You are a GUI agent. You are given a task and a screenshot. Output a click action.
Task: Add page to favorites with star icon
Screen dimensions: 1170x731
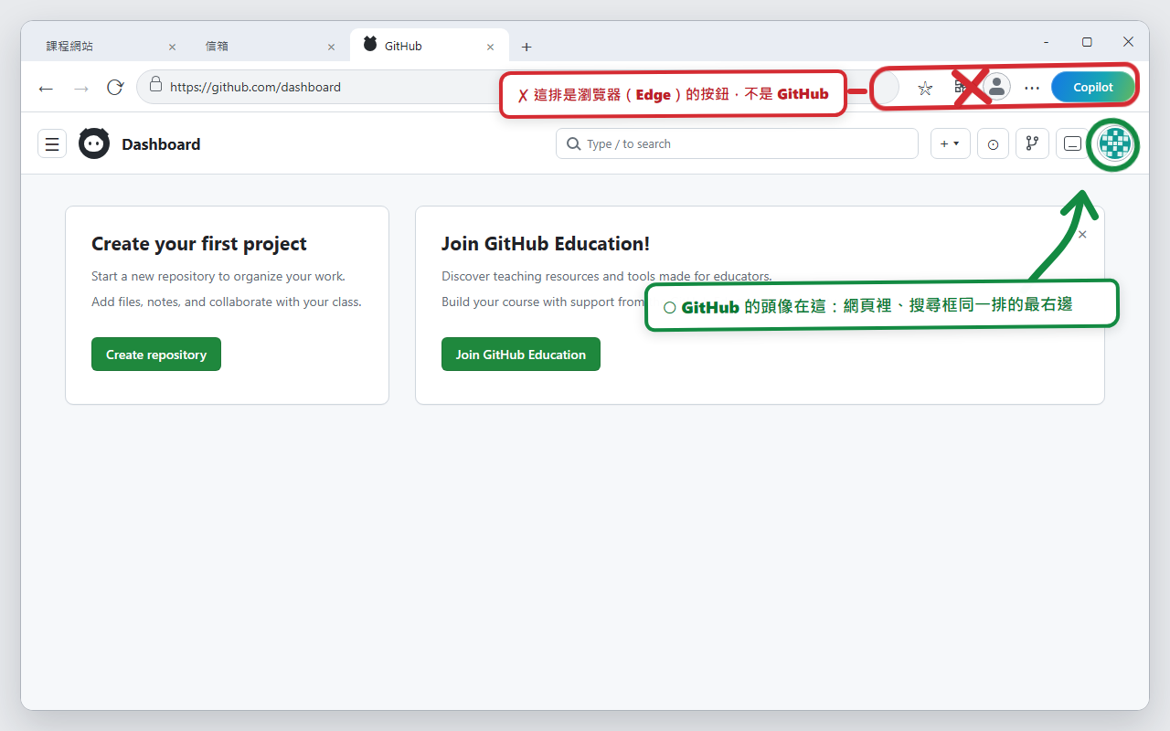pos(925,88)
